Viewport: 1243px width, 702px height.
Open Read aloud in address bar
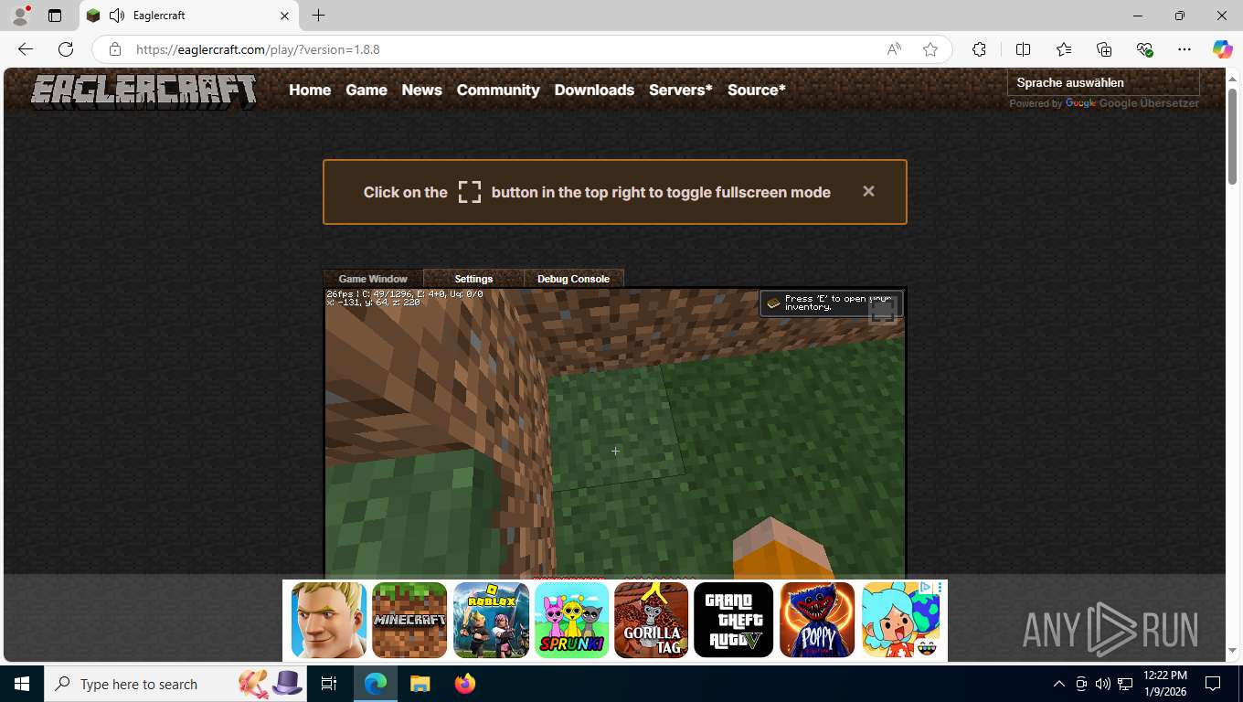coord(894,49)
